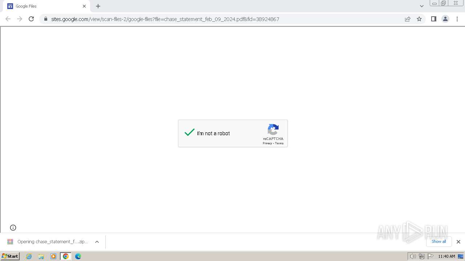Launch Internet Explorer from taskbar
Image resolution: width=465 pixels, height=261 pixels.
point(29,256)
